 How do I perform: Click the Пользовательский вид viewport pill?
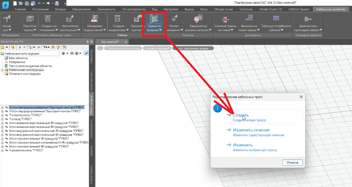pyautogui.click(x=123, y=48)
